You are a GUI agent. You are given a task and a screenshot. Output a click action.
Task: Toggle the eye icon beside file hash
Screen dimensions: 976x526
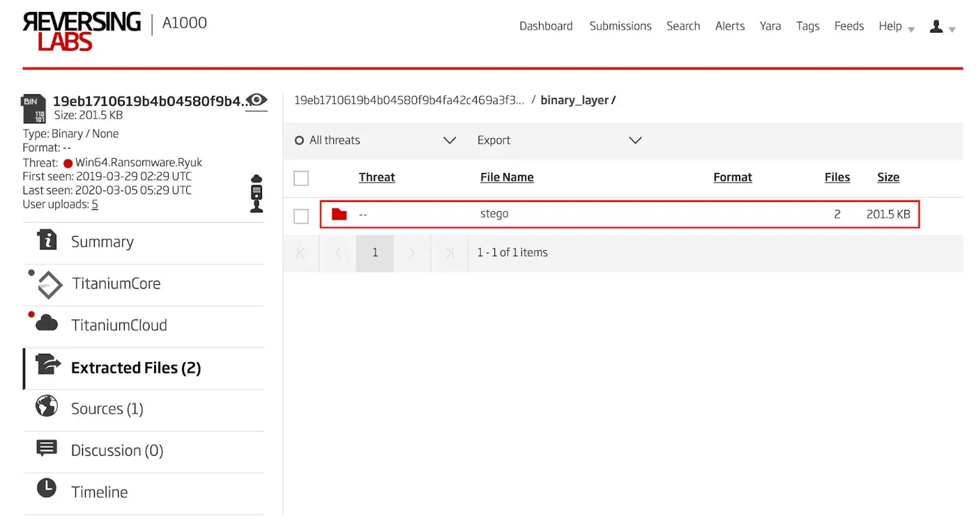point(257,100)
